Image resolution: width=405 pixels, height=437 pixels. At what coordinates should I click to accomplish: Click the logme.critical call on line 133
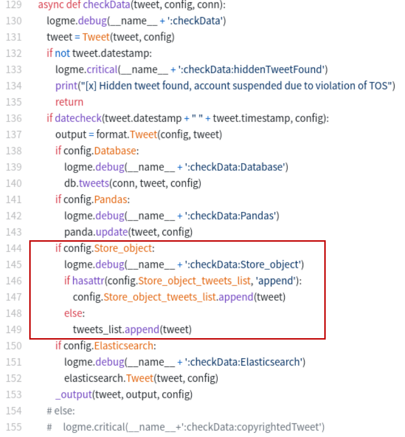click(86, 70)
